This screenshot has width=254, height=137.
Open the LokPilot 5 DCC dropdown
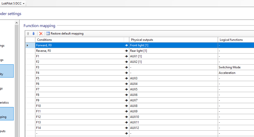pos(13,4)
